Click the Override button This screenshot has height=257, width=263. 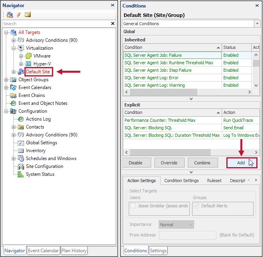[169, 163]
